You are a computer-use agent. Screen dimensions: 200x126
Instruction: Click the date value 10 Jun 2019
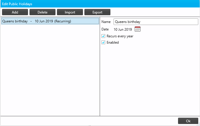click(123, 29)
